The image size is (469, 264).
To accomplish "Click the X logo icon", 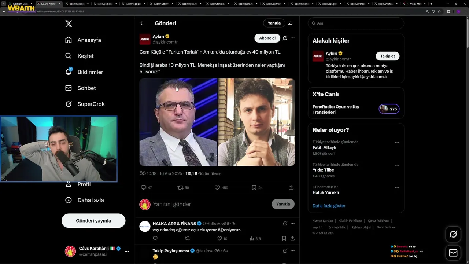I will coord(69,24).
